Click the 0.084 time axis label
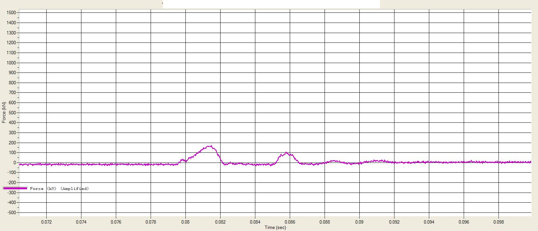Viewport: 538px width, 231px height. click(255, 222)
